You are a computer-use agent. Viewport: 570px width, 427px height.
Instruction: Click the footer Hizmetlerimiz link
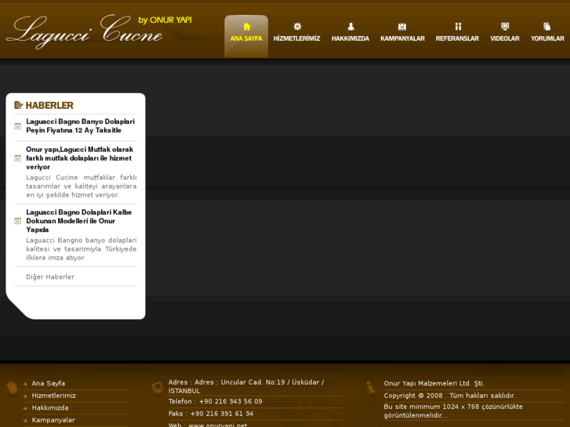click(x=54, y=396)
